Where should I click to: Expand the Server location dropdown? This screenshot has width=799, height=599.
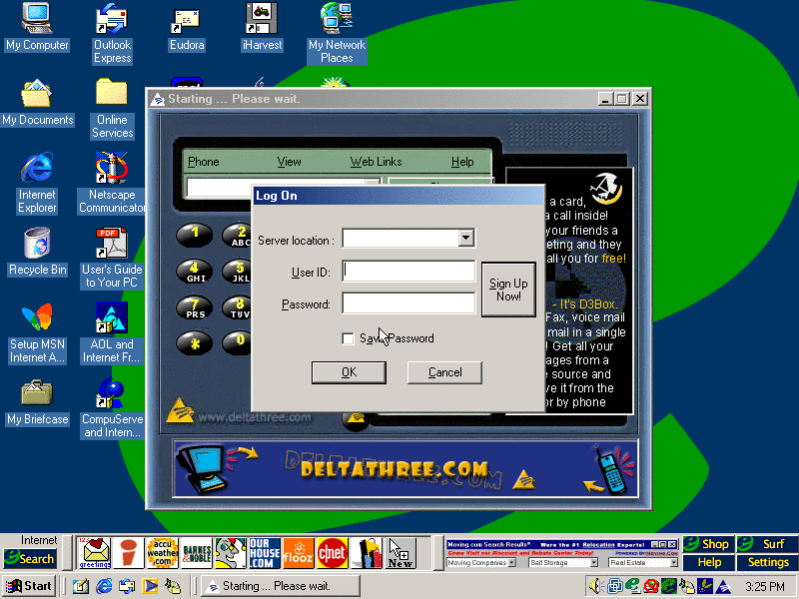465,239
